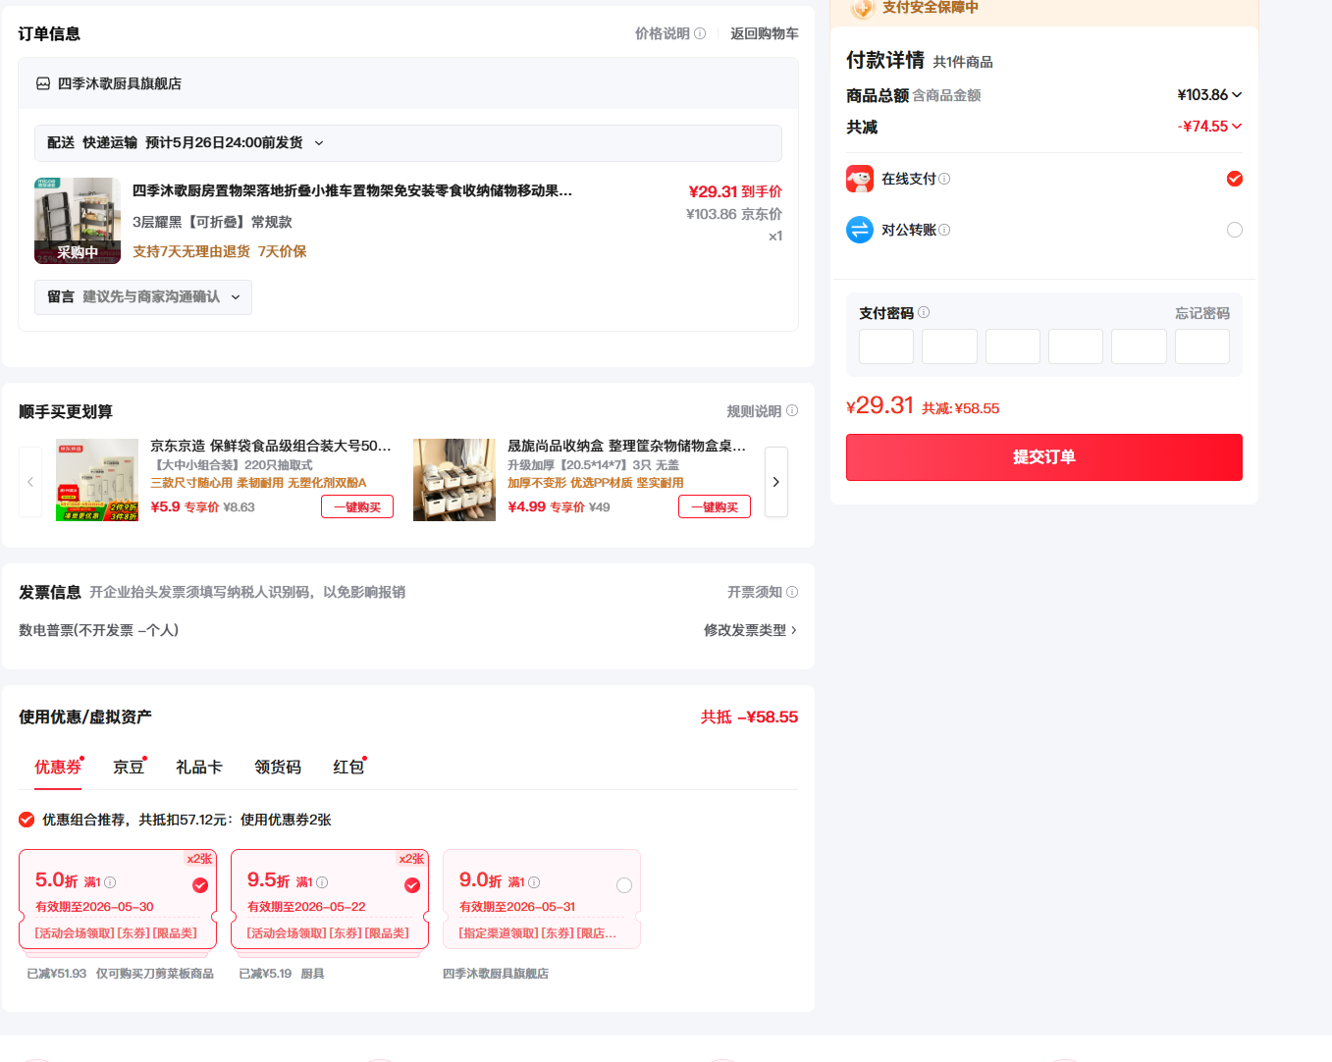Click the store icon beside 四季沐歌厨具旗舰店
Viewport: 1332px width, 1062px height.
[x=43, y=84]
